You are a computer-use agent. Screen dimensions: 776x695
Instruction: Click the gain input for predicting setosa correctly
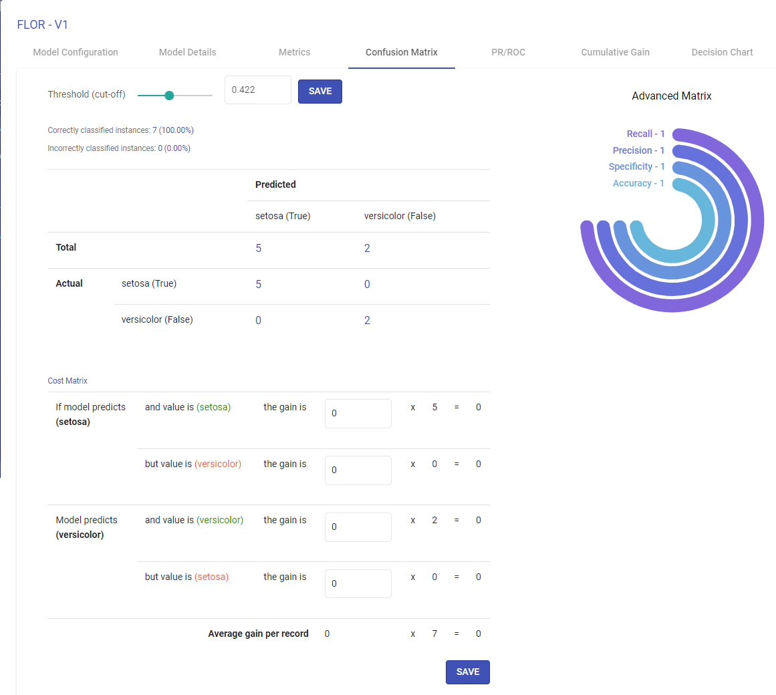(x=358, y=413)
